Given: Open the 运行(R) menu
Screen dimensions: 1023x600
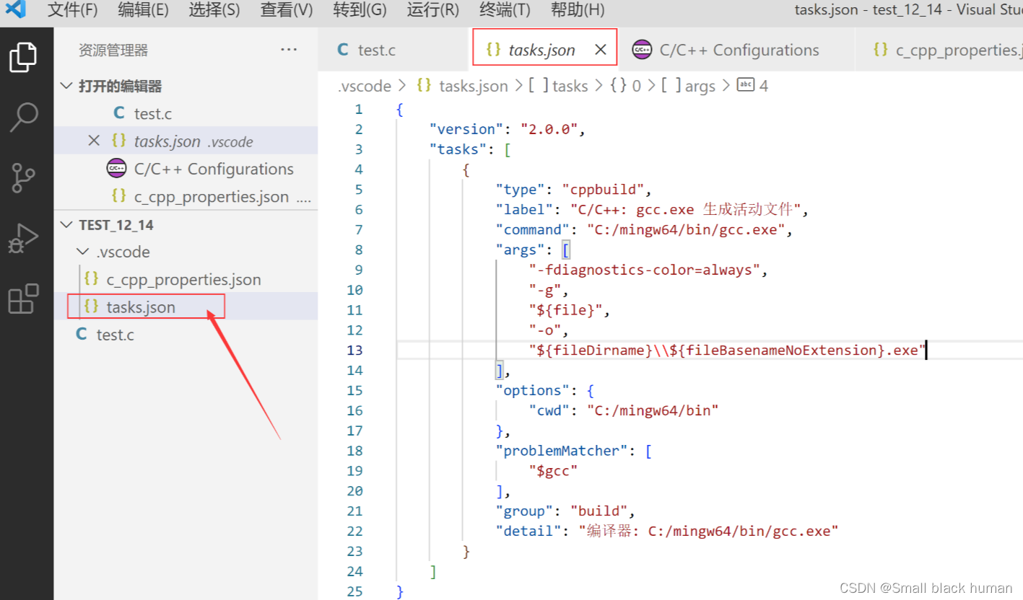Looking at the screenshot, I should (432, 10).
